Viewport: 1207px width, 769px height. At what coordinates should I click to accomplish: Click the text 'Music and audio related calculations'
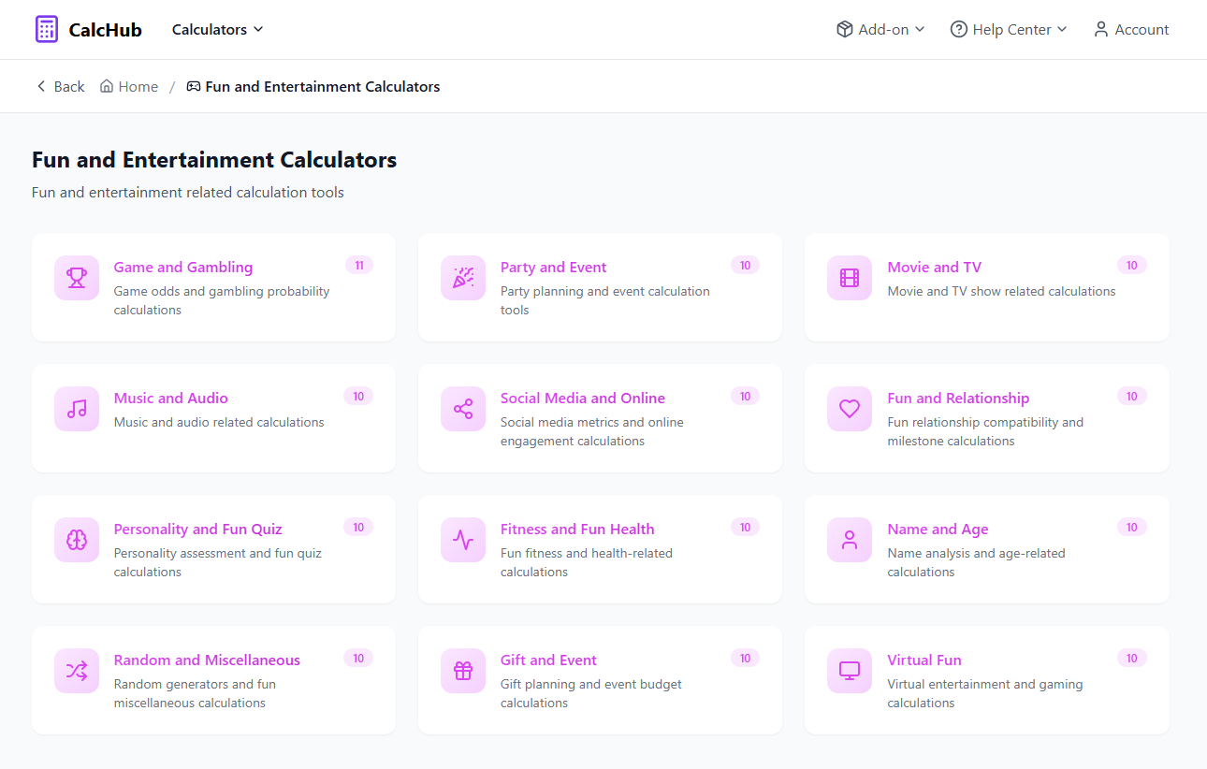[219, 422]
